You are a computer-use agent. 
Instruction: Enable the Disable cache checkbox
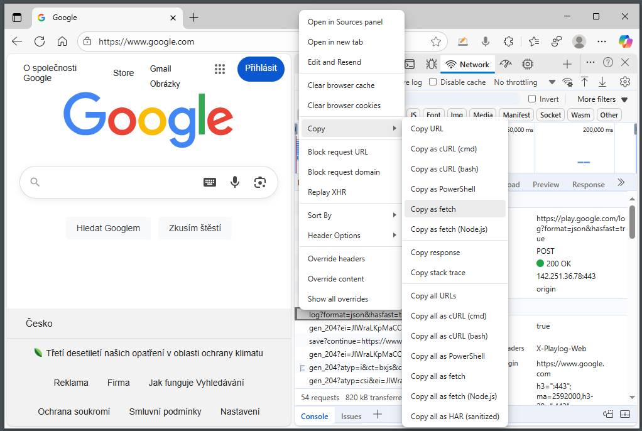(433, 82)
